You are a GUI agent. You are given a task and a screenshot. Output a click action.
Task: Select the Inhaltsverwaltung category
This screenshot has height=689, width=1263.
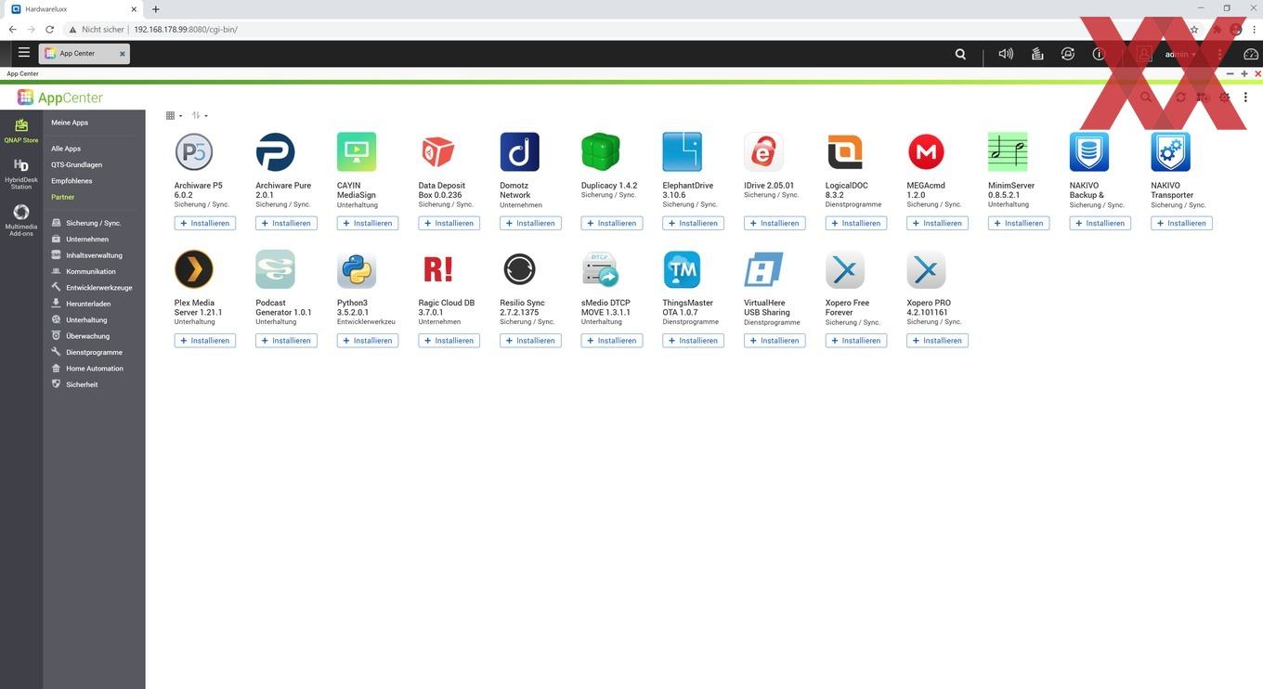[94, 255]
